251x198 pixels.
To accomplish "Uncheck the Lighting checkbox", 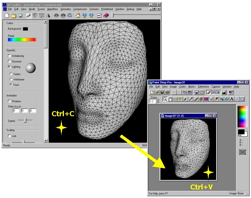I will 10,67.
